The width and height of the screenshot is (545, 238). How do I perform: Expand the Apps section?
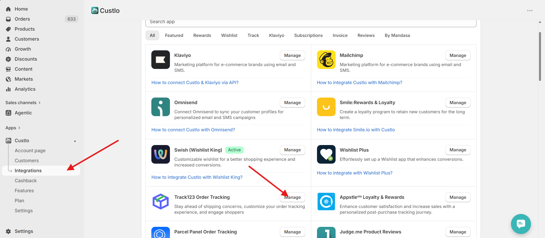pos(13,128)
